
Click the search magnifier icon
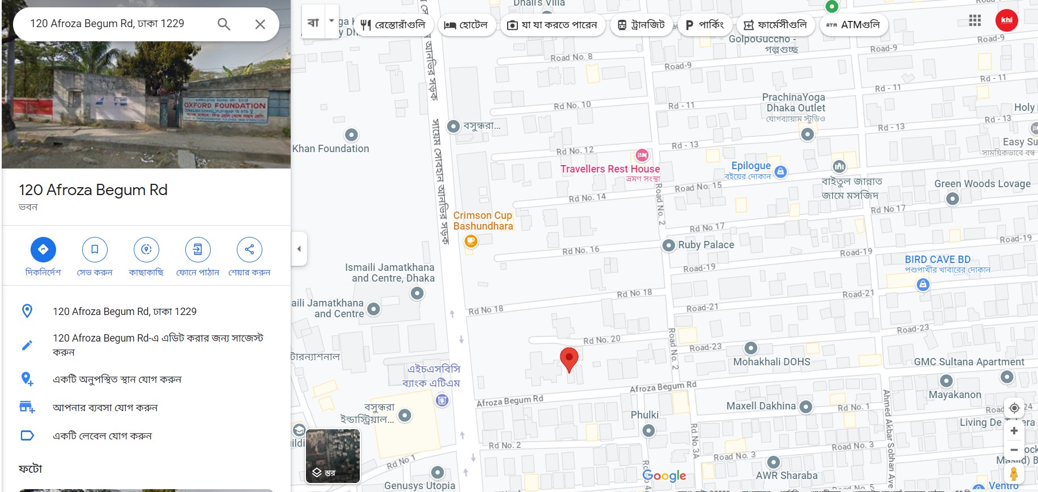224,24
